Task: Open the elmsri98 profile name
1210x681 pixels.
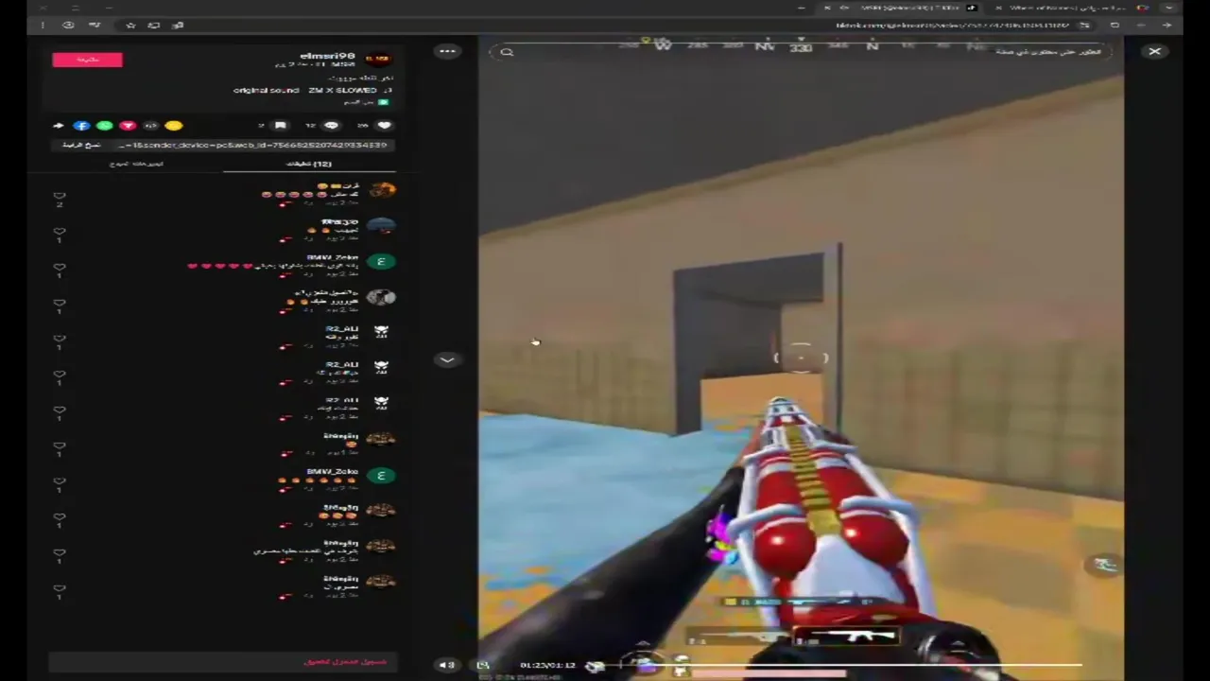Action: click(327, 56)
